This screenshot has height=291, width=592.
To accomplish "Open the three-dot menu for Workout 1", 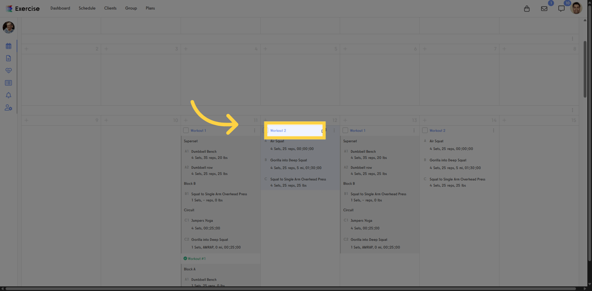I will pos(254,130).
